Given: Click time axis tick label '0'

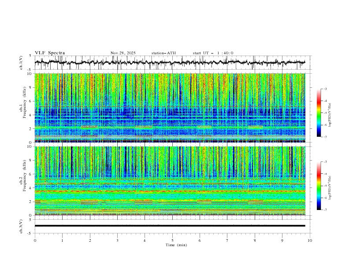Looking at the screenshot, I should coord(35,240).
